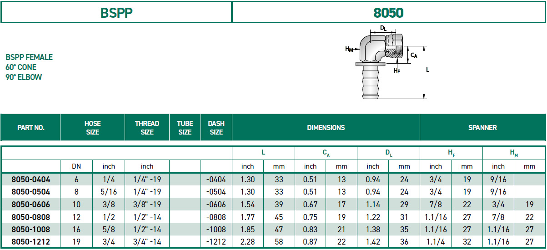Click the elbow fitting diagram
The width and height of the screenshot is (547, 250).
(x=386, y=61)
